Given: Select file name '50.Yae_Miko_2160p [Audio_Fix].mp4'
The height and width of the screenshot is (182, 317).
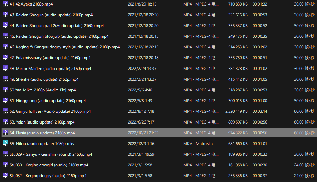Looking at the screenshot, I should click(x=43, y=90).
